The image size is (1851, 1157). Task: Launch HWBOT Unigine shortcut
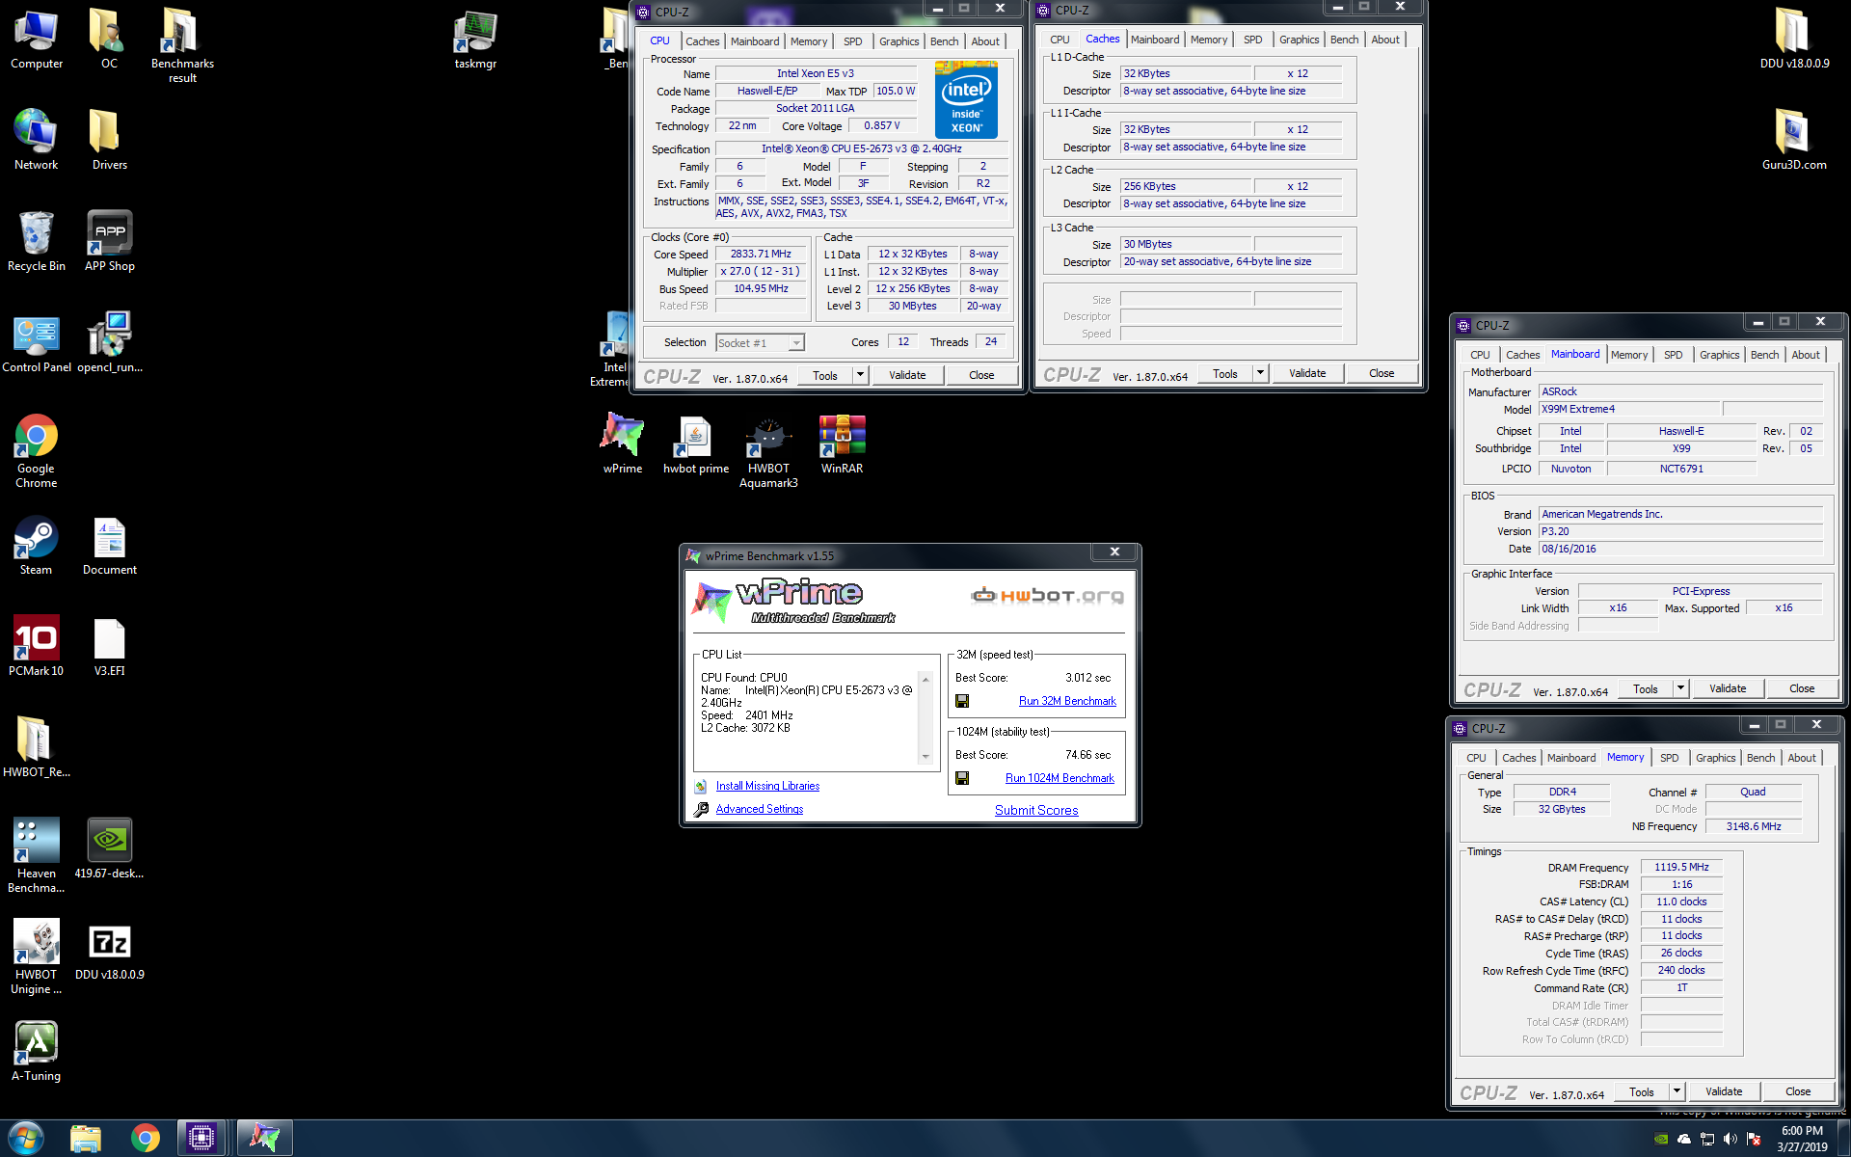[x=37, y=956]
